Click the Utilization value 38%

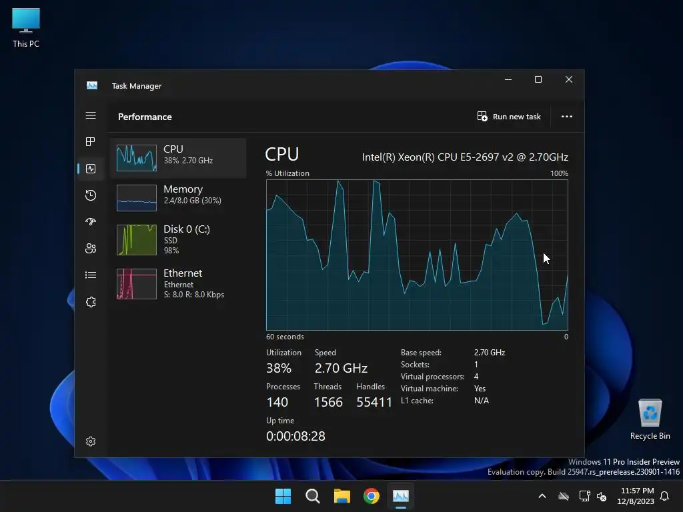279,368
